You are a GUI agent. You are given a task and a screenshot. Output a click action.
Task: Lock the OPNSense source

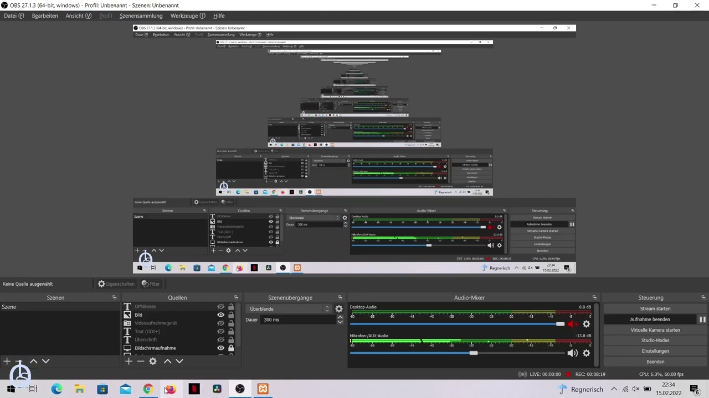tap(231, 307)
